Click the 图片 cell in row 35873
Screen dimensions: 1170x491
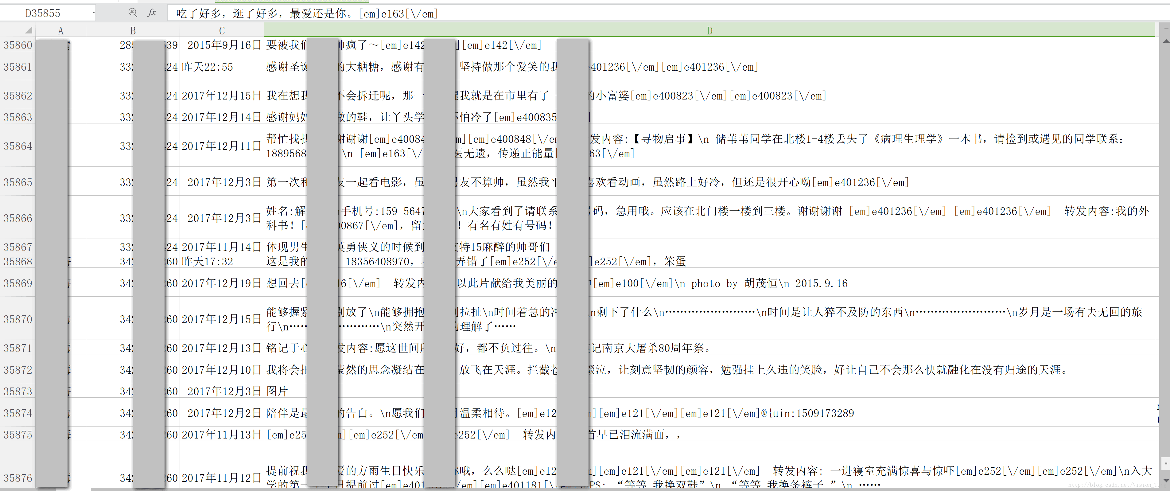pos(709,391)
